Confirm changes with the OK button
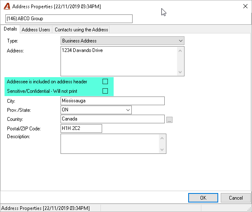The width and height of the screenshot is (252, 212). point(203,198)
